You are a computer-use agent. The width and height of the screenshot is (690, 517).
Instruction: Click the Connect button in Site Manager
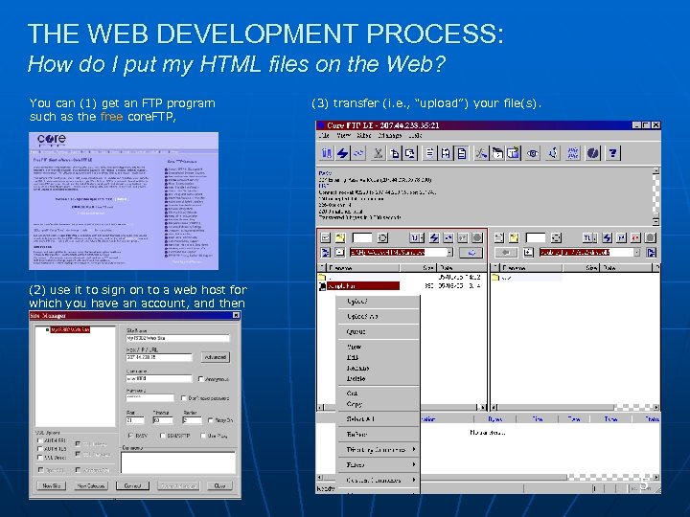133,485
